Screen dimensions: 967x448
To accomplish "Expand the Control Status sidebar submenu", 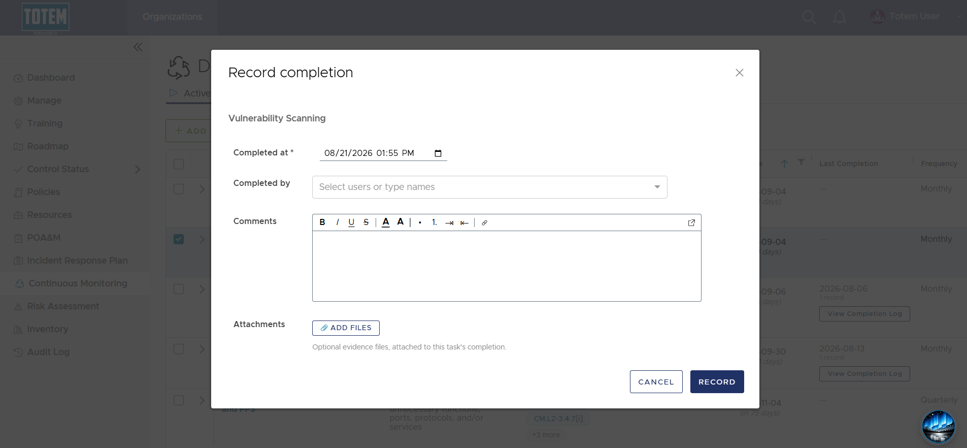I will click(x=138, y=169).
